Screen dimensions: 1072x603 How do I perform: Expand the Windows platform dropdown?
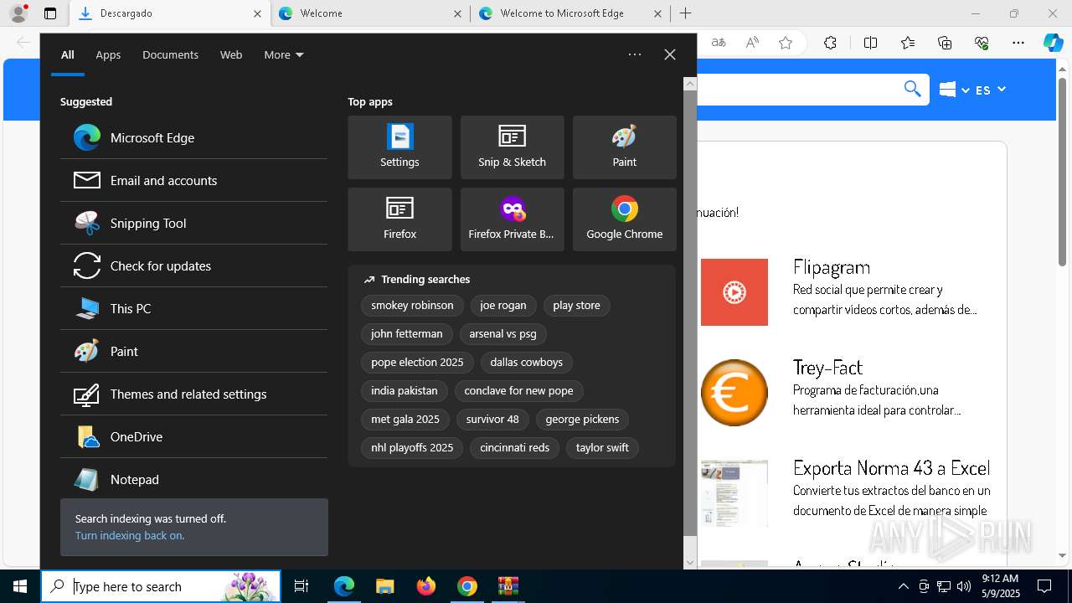pyautogui.click(x=954, y=90)
